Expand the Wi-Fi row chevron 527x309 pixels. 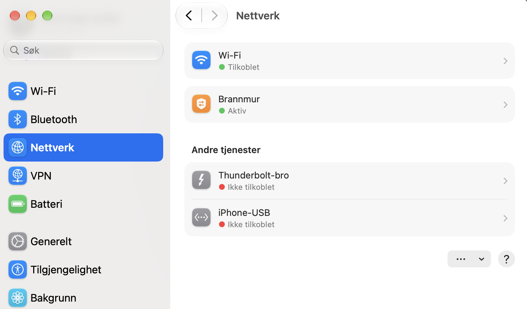(505, 61)
